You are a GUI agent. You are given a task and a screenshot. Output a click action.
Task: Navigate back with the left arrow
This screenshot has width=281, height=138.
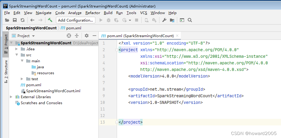point(32,20)
